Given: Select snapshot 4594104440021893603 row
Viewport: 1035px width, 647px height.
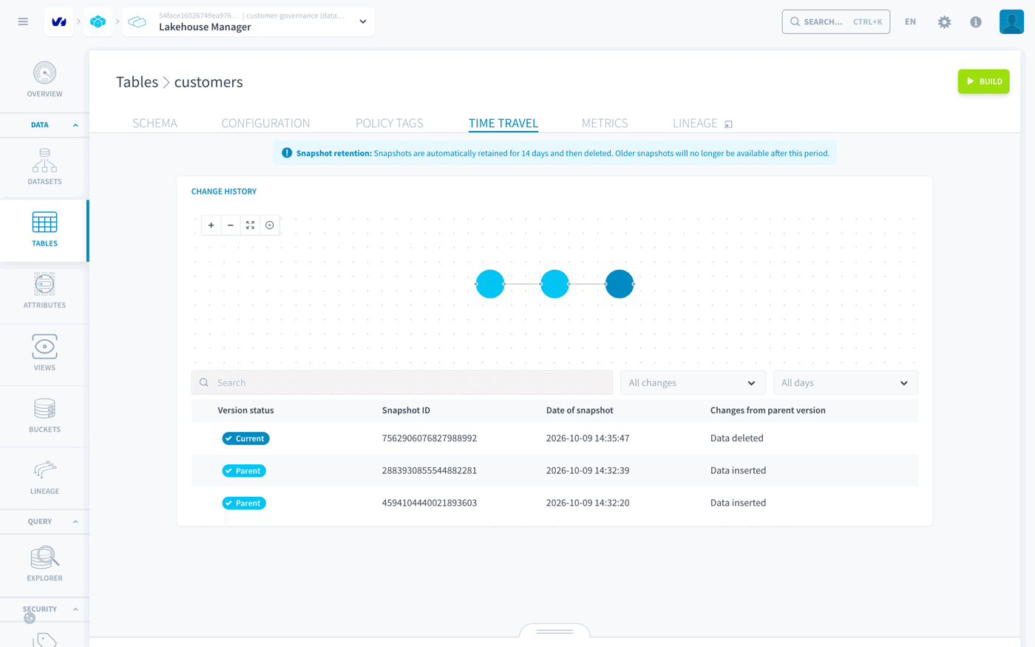Looking at the screenshot, I should (x=554, y=503).
